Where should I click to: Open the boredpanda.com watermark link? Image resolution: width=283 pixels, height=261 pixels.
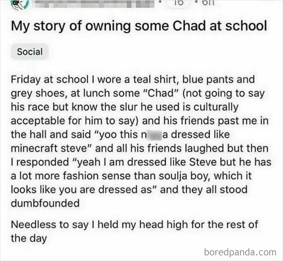pyautogui.click(x=240, y=253)
